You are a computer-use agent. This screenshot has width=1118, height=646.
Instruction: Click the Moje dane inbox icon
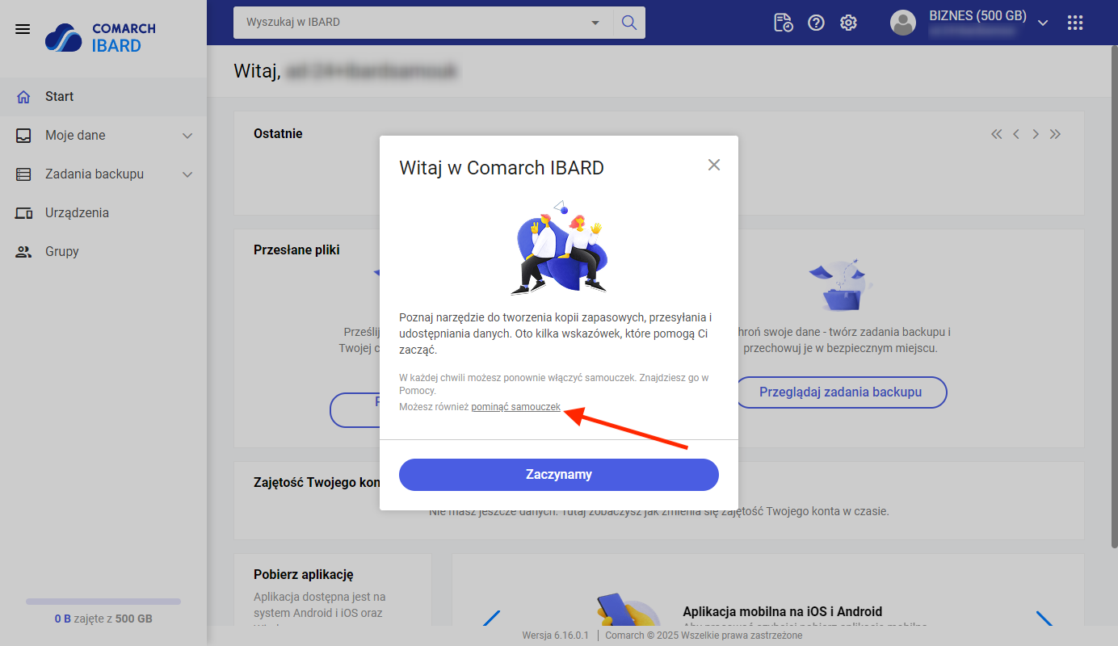(x=23, y=136)
